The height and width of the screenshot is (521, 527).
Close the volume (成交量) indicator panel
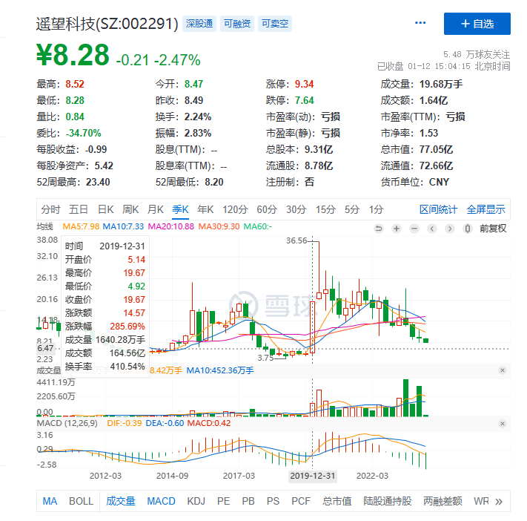(502, 370)
